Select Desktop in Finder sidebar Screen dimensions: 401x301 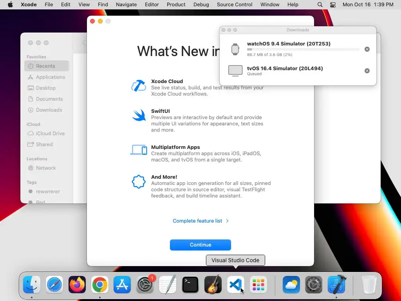47,88
